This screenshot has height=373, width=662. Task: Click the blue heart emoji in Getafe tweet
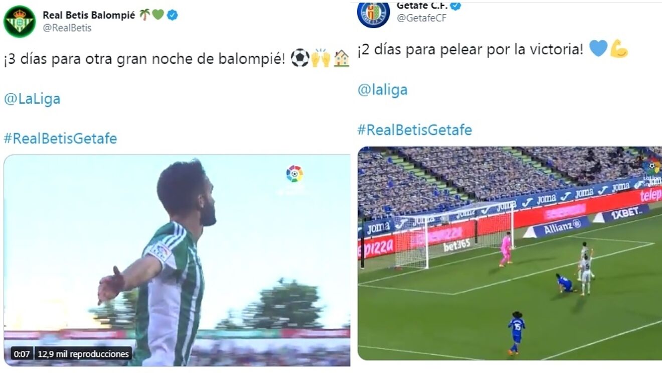(598, 49)
